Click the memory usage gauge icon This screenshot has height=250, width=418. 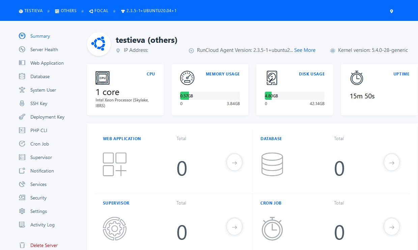pyautogui.click(x=187, y=78)
